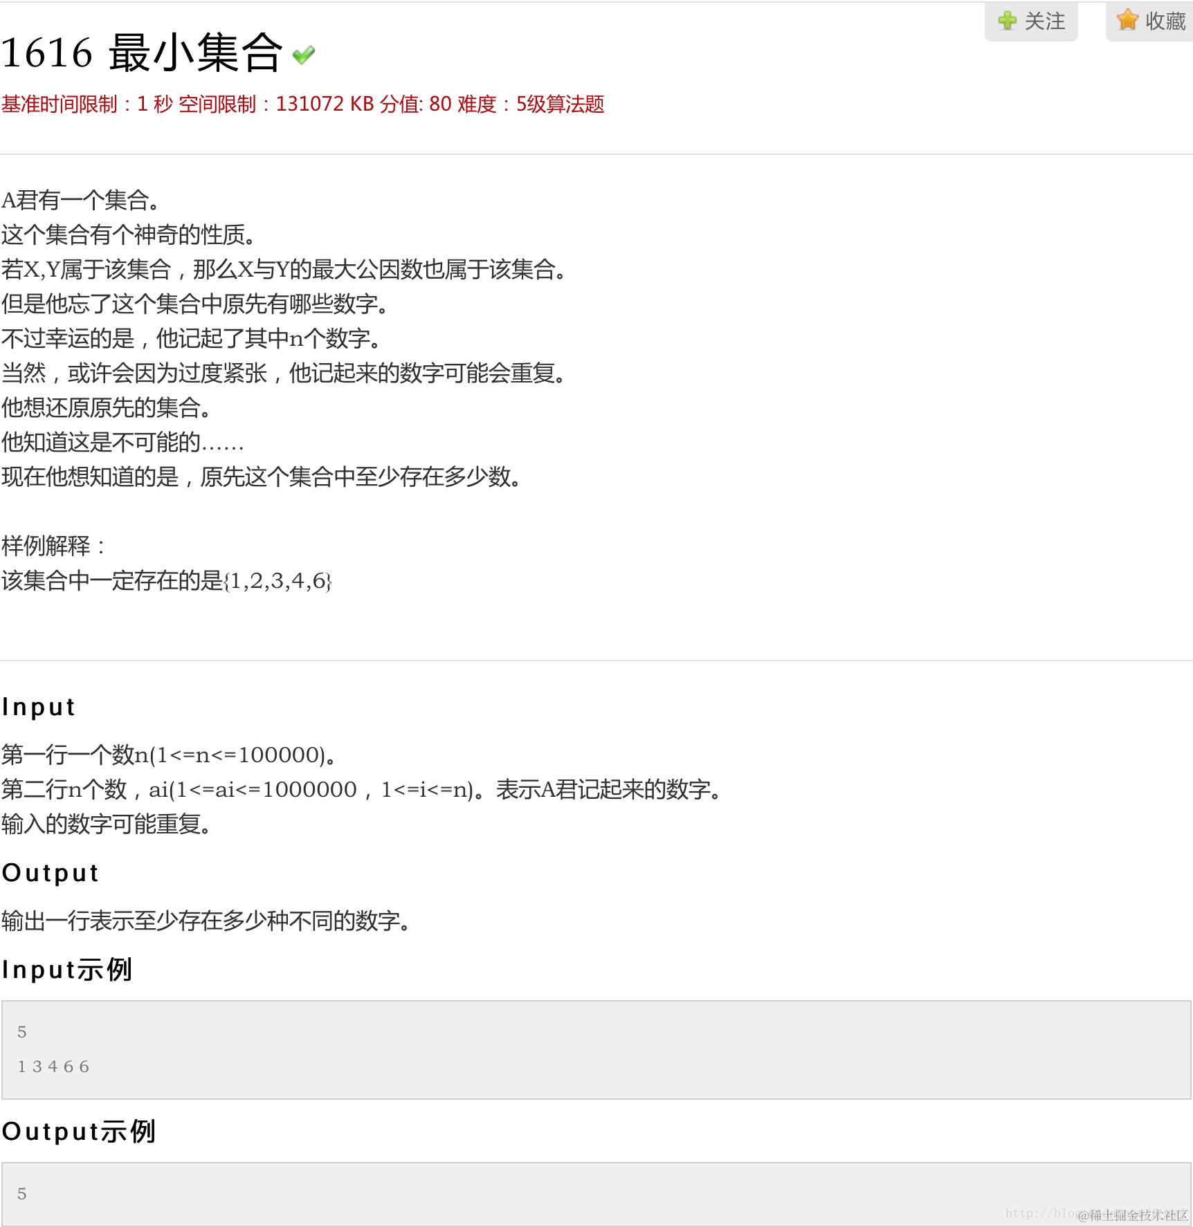Click the Output示例 heading
This screenshot has height=1227, width=1193.
78,1132
